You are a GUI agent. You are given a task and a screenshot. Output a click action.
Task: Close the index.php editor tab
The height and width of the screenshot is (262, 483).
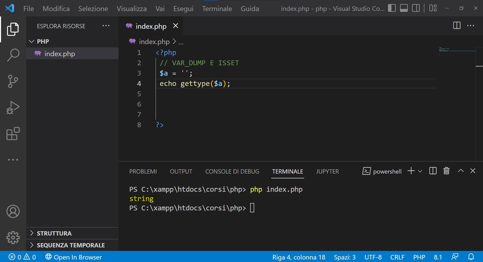(x=176, y=26)
